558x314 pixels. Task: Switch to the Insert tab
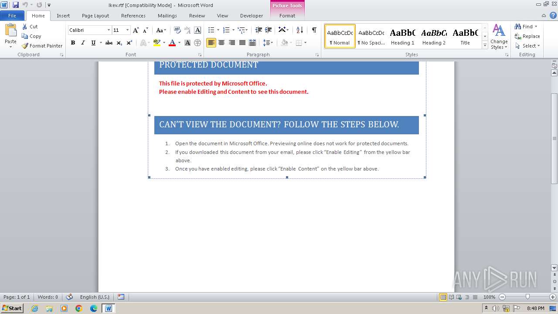point(63,15)
